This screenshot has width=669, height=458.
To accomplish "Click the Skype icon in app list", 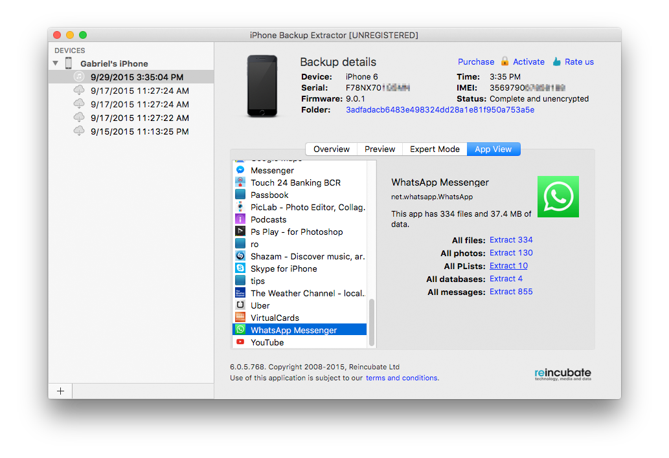I will [240, 268].
